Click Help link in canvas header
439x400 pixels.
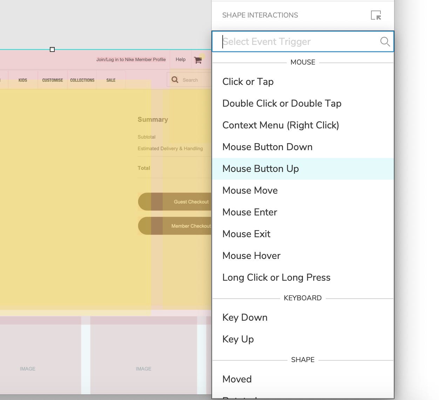[181, 60]
